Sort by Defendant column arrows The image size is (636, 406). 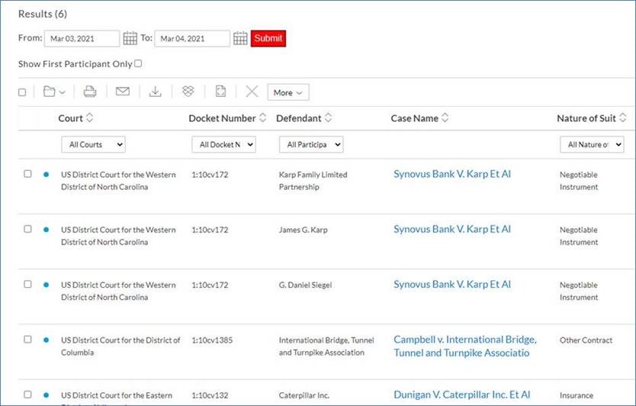click(x=329, y=118)
